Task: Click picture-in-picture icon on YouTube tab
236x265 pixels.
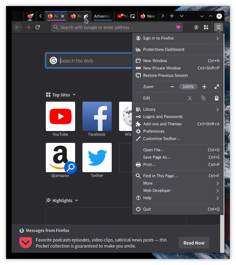Action: tap(133, 16)
